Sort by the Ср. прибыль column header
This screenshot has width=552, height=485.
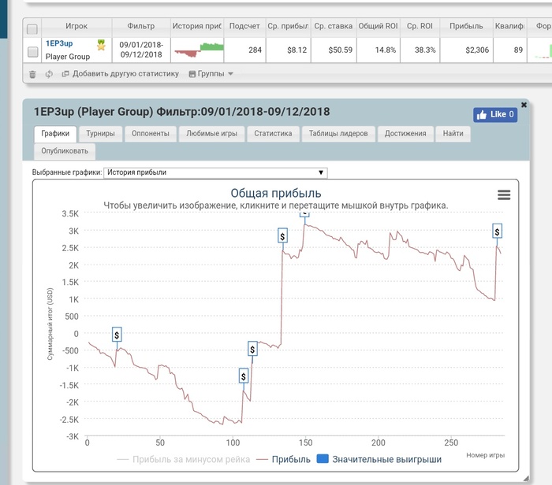288,26
